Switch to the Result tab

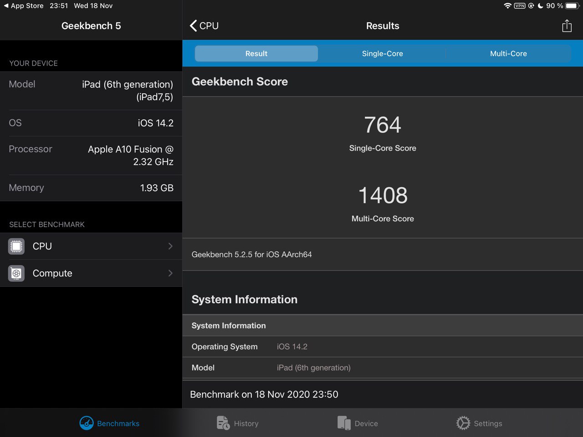tap(256, 53)
